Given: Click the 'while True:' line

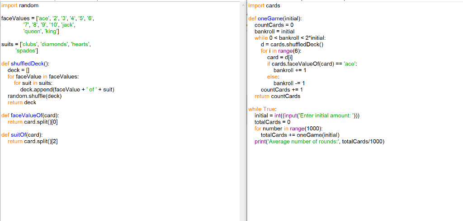Looking at the screenshot, I should point(263,109).
